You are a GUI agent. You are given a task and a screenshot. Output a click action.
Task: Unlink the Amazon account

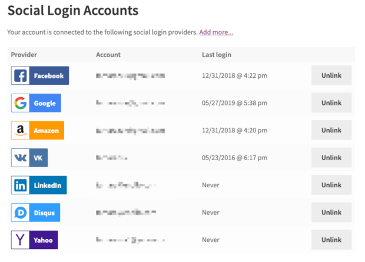click(331, 130)
